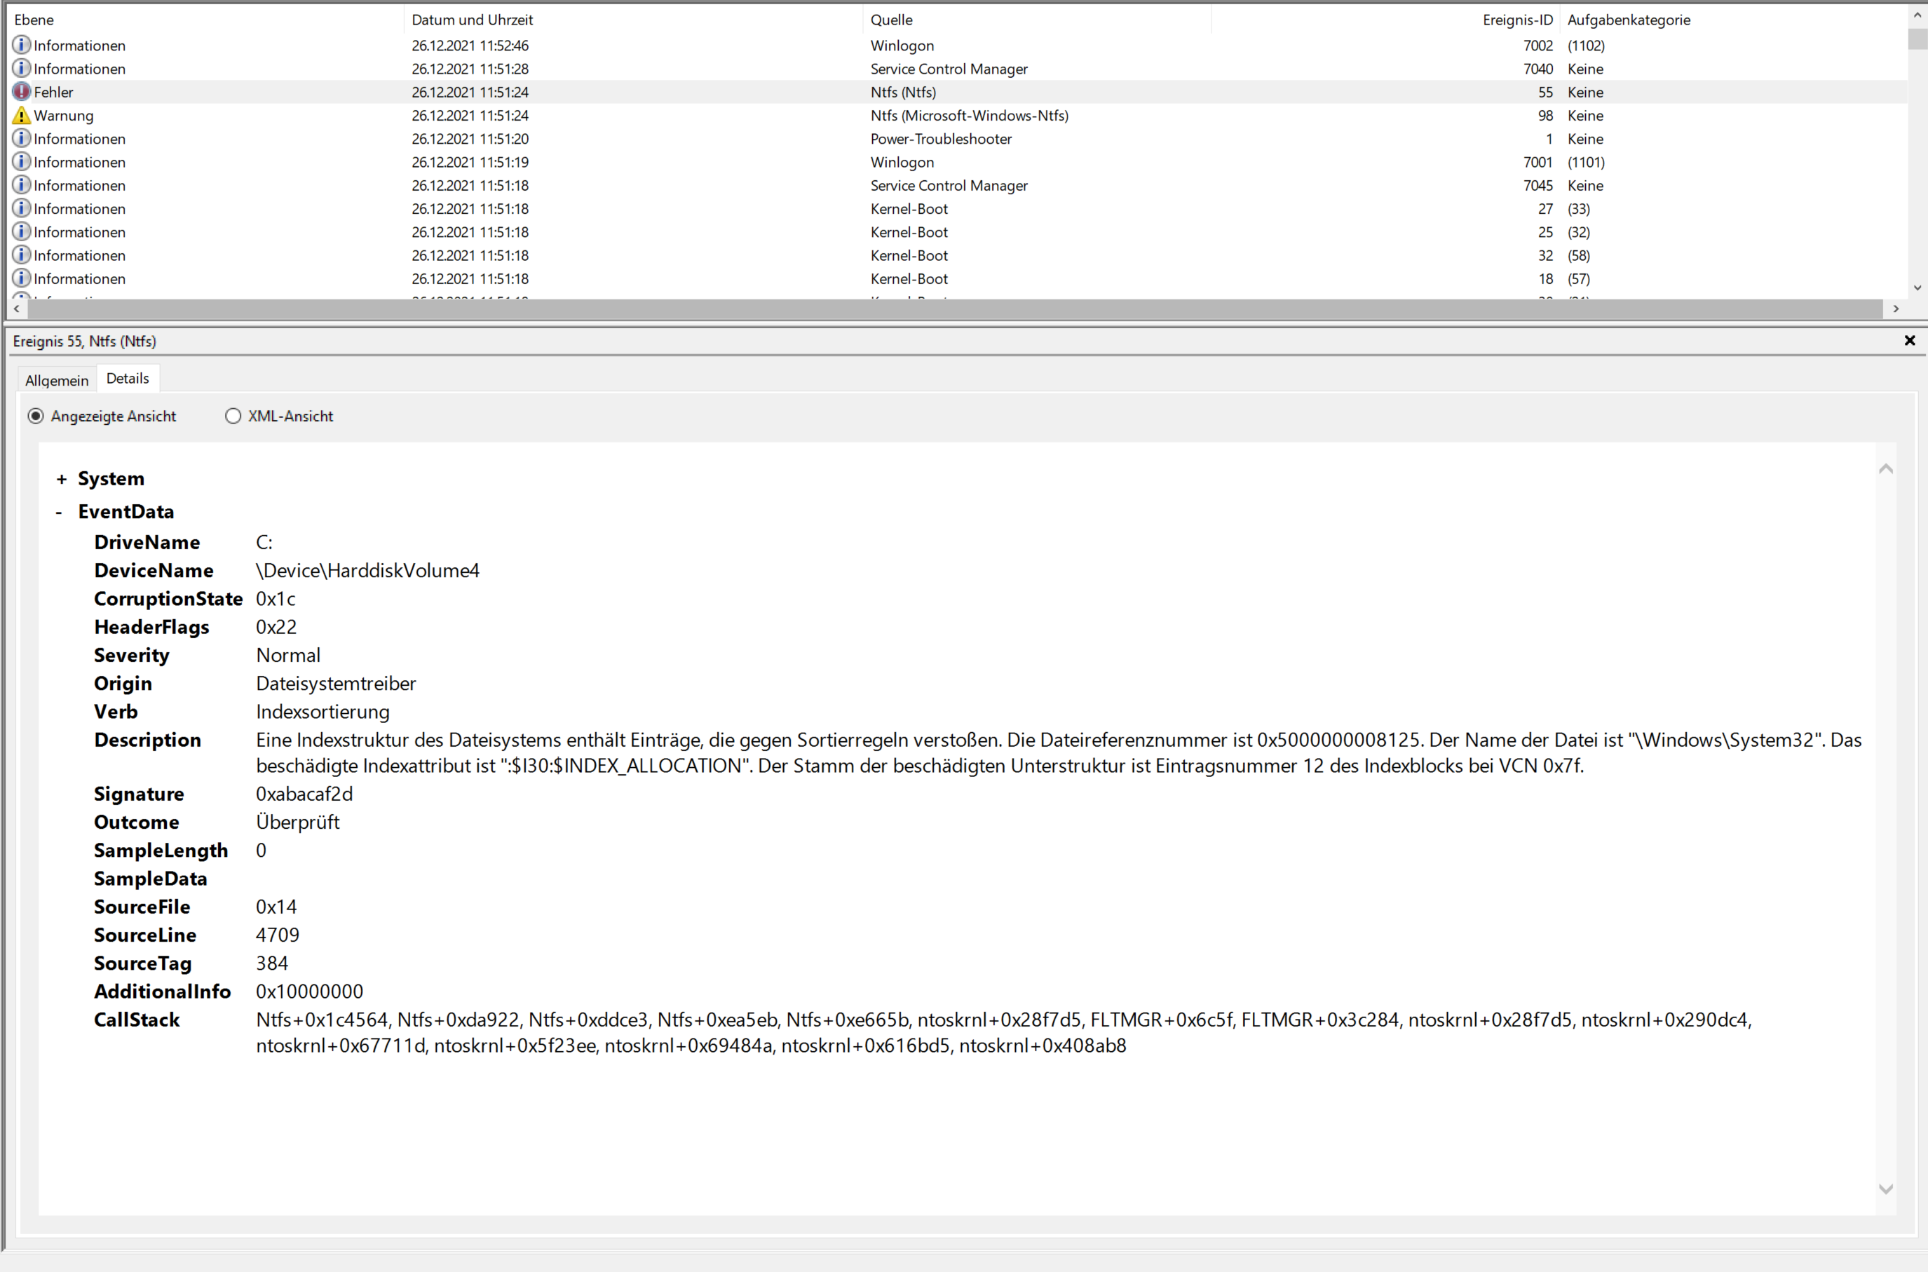Expand the System node

[62, 480]
